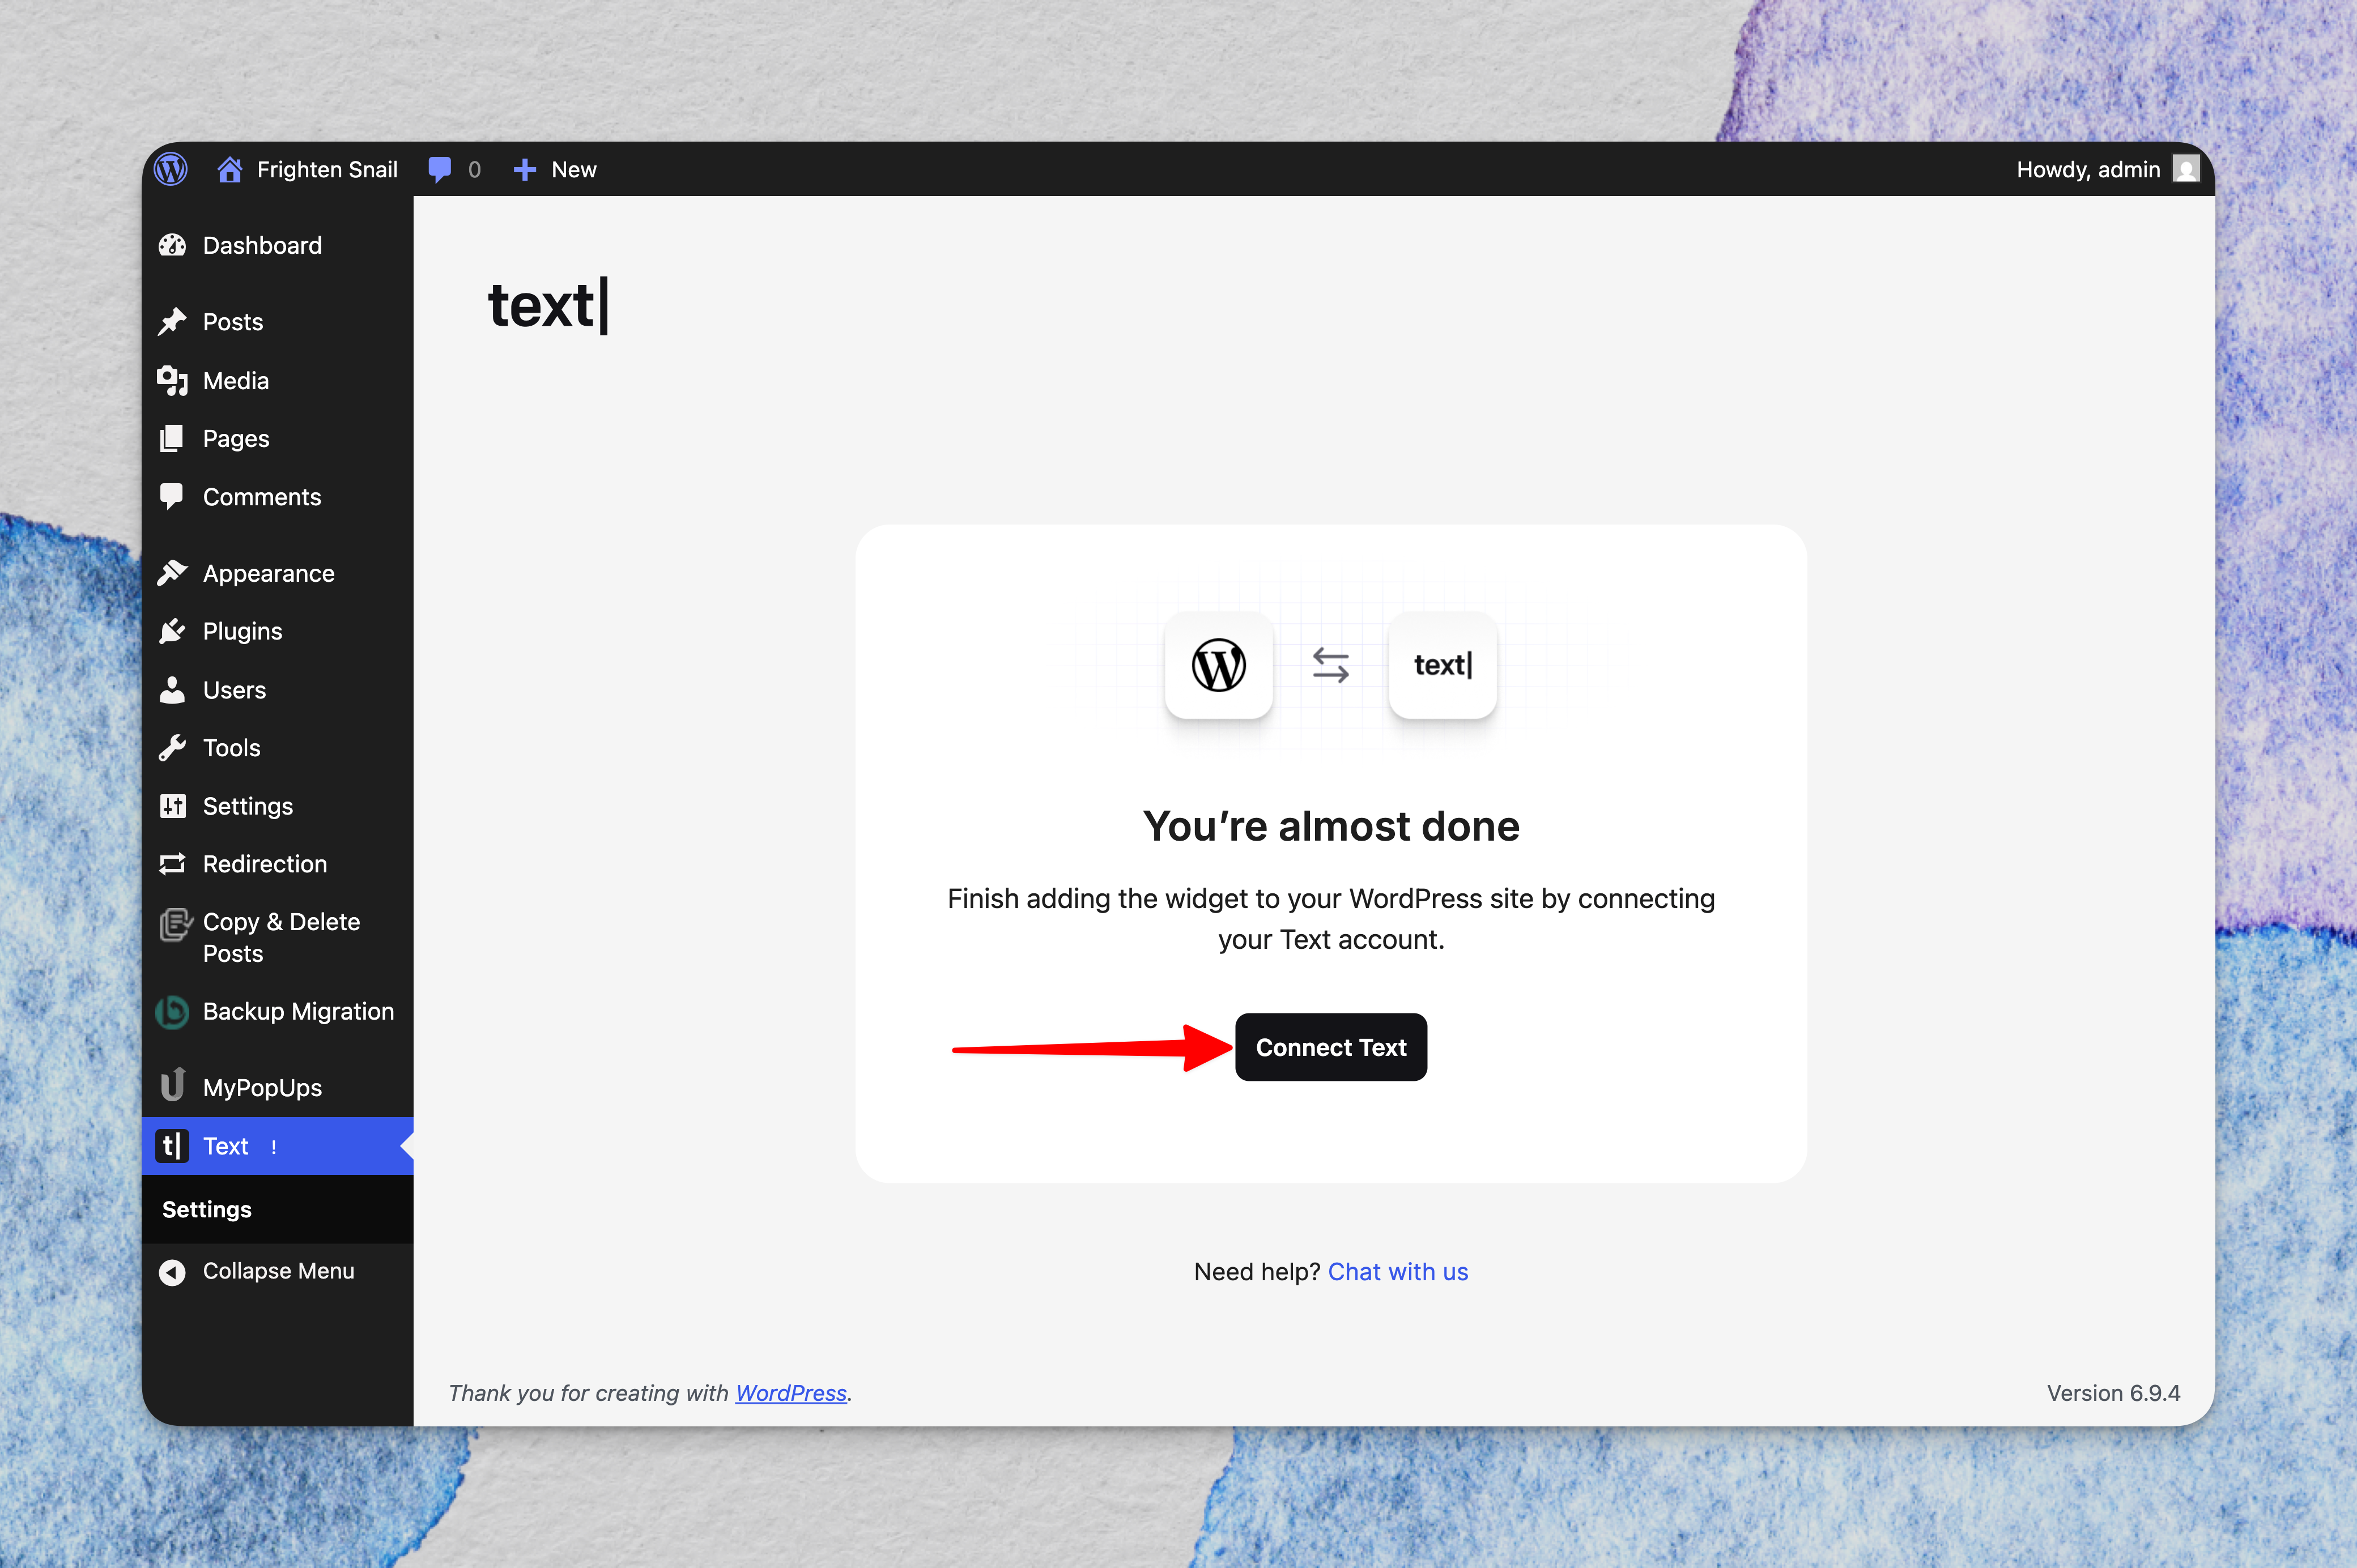Click the Version 6.9.4 footer text
This screenshot has width=2357, height=1568.
[2113, 1393]
